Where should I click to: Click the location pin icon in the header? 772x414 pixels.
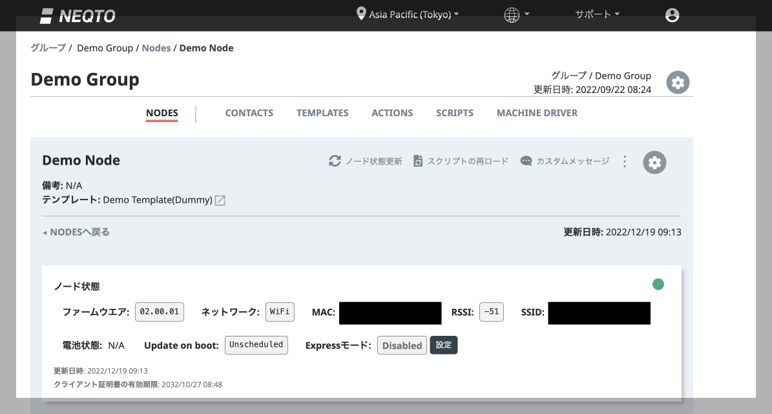click(x=362, y=13)
